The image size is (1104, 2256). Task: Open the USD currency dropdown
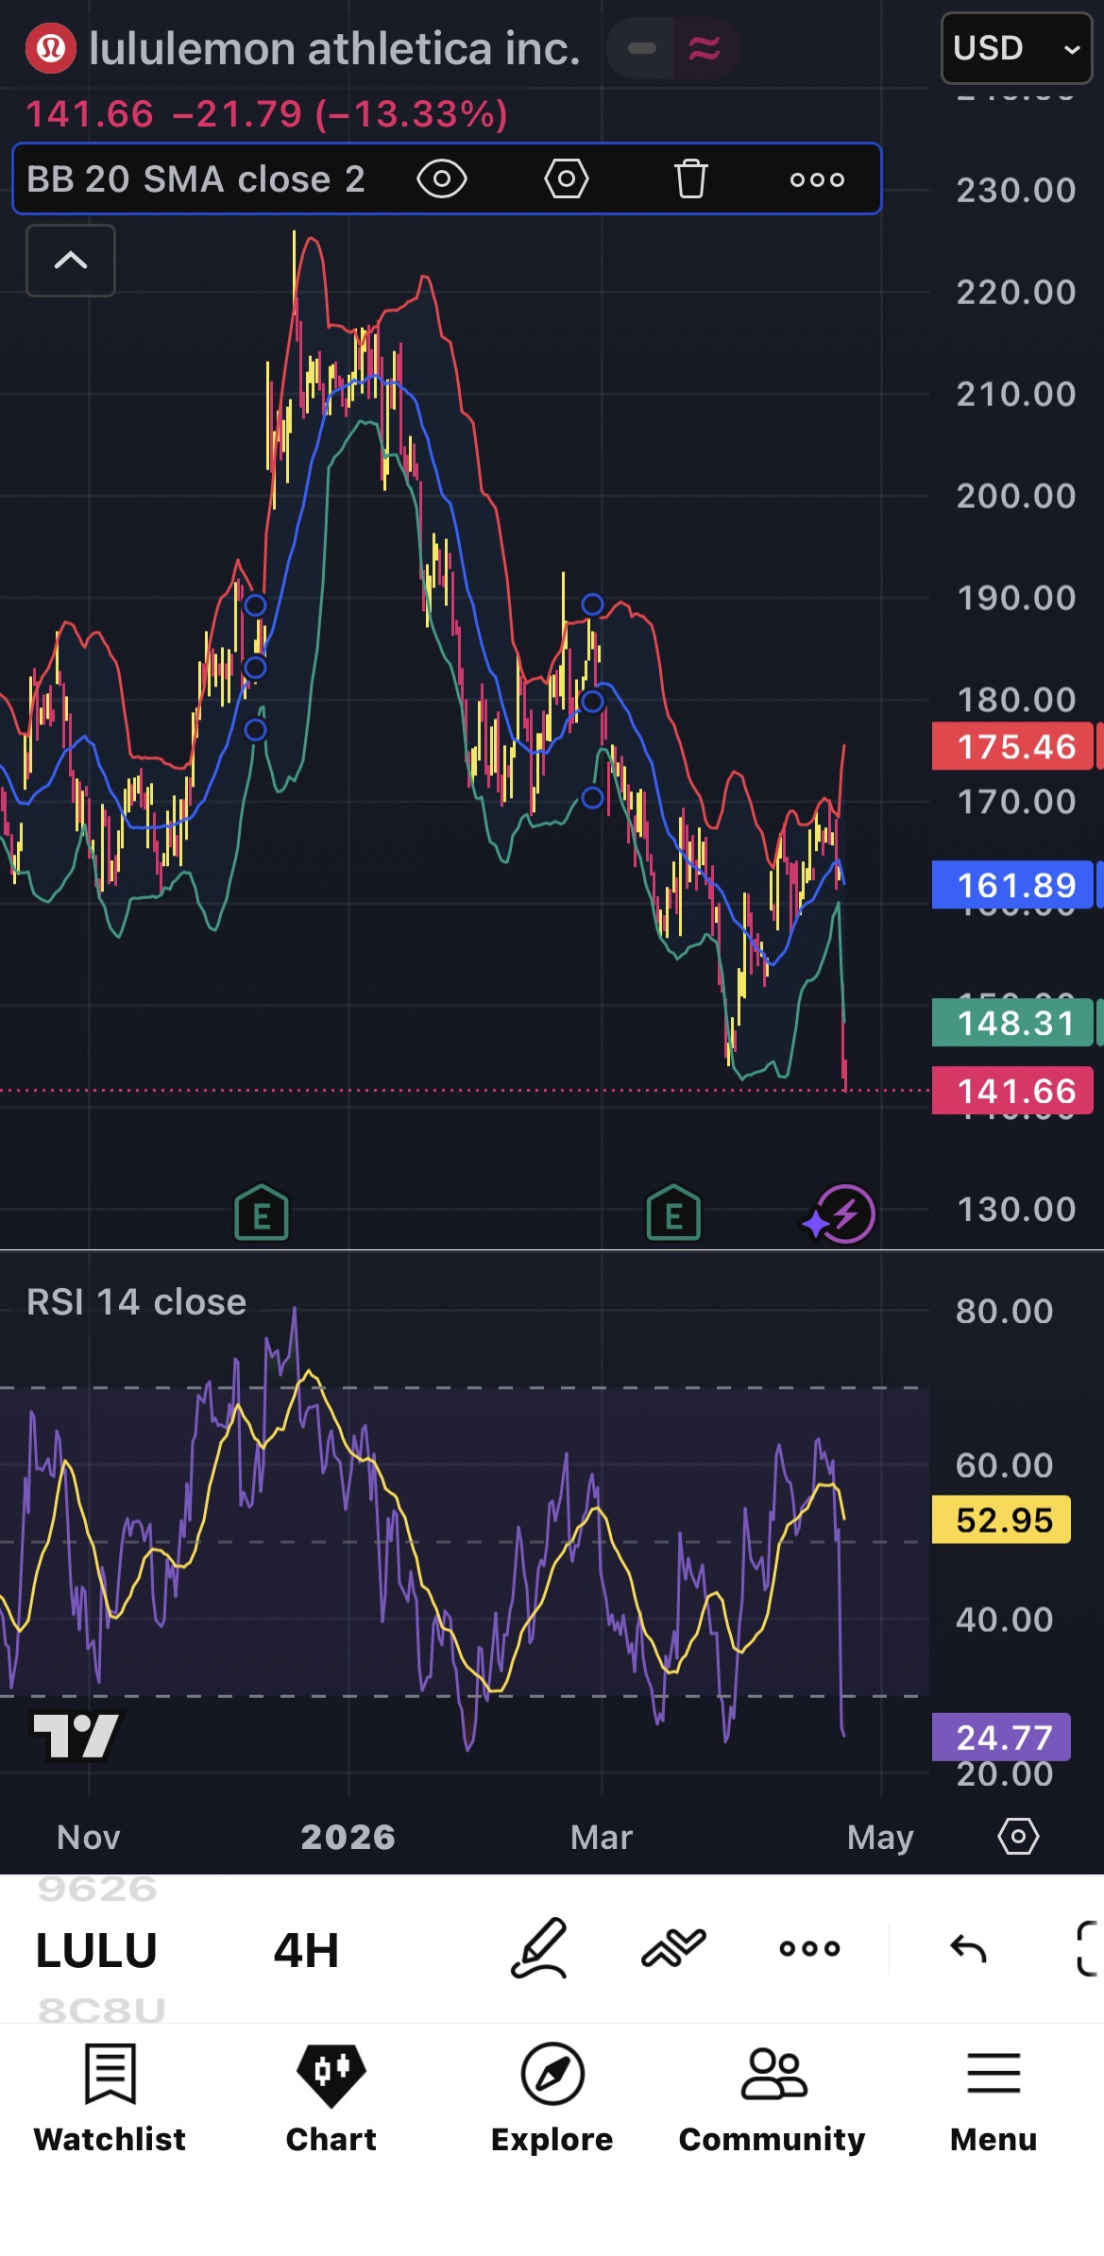1017,48
